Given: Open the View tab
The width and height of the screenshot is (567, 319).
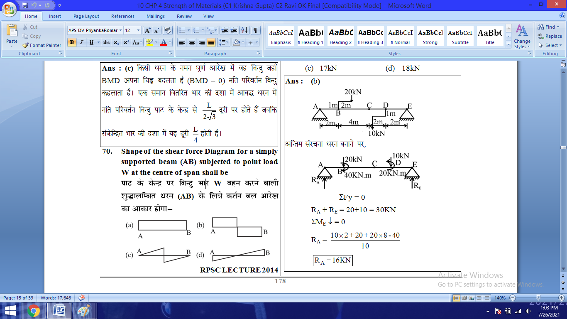Looking at the screenshot, I should click(x=209, y=16).
